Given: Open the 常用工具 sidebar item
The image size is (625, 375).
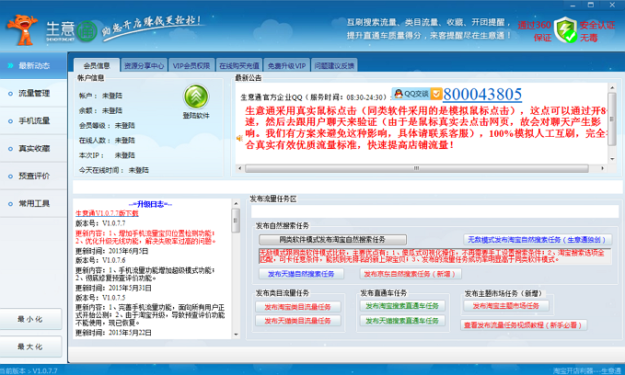Looking at the screenshot, I should pos(33,203).
